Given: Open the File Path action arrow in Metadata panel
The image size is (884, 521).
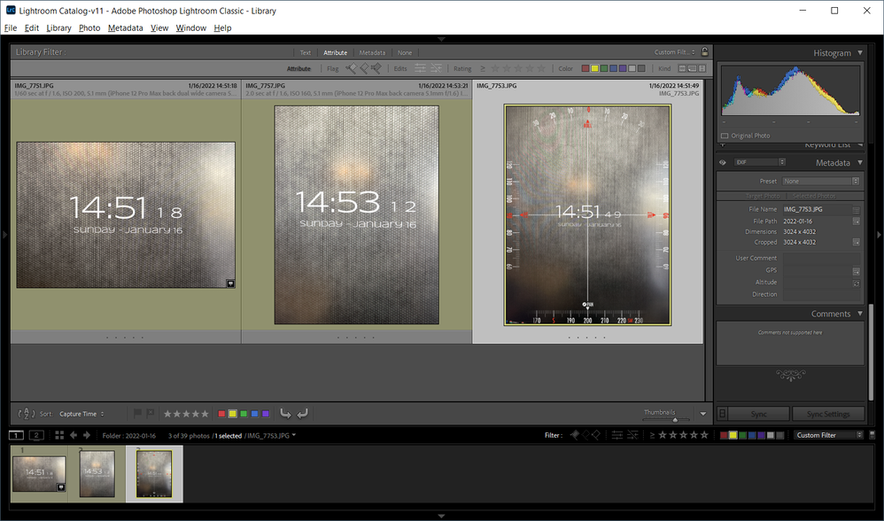Looking at the screenshot, I should click(857, 221).
